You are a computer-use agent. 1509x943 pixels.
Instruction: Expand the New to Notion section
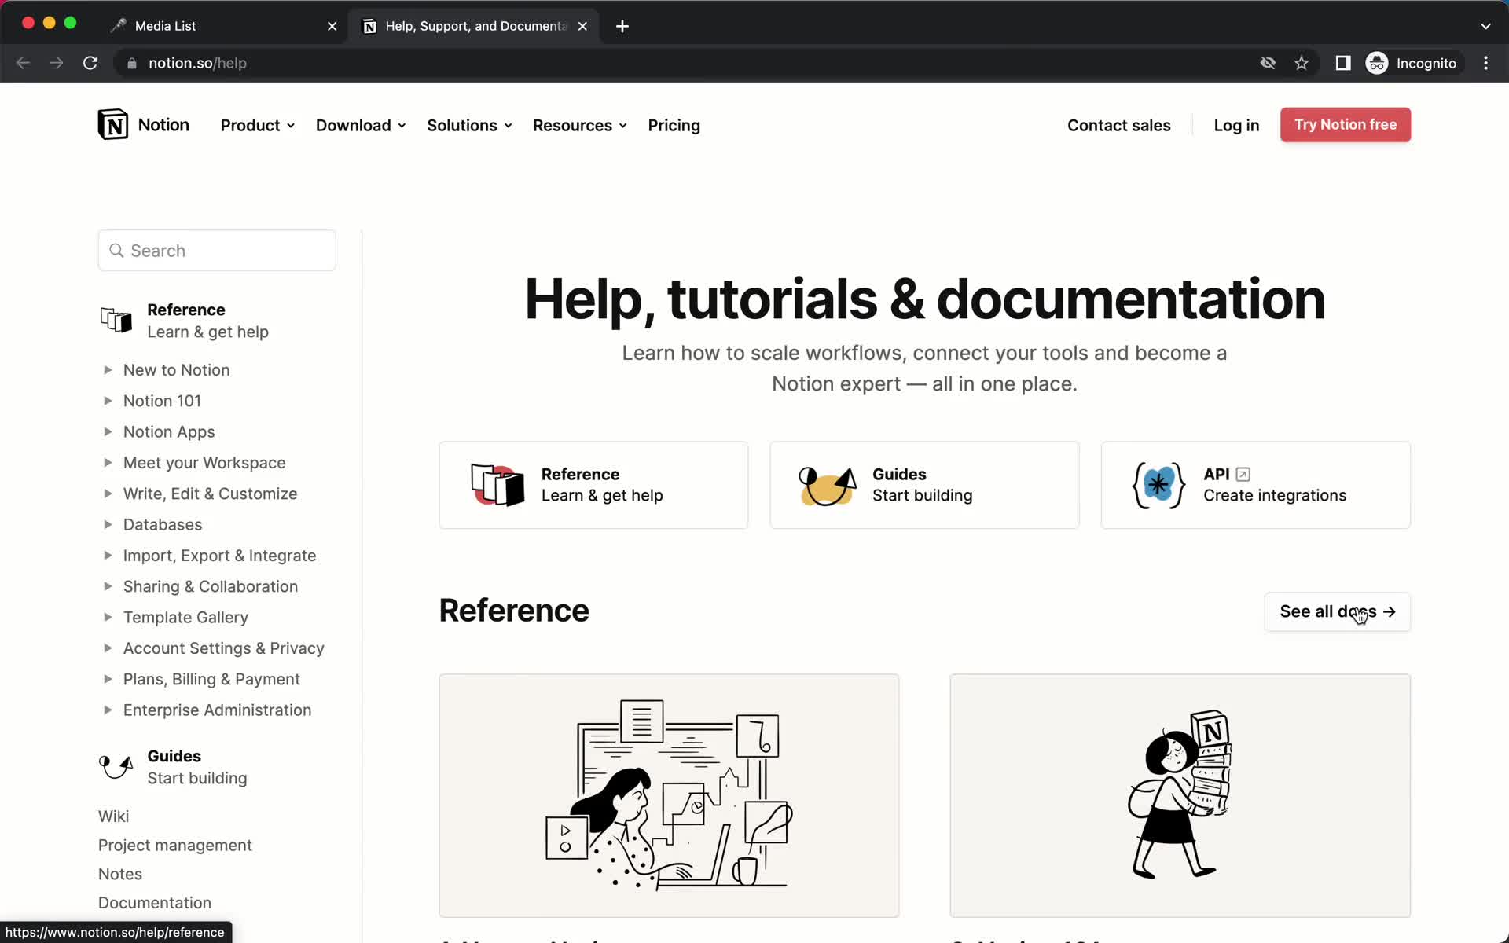pyautogui.click(x=108, y=369)
